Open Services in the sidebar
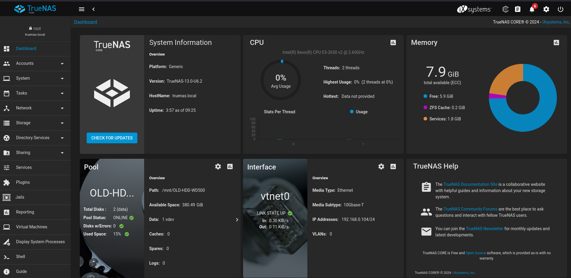571x278 pixels. point(24,167)
